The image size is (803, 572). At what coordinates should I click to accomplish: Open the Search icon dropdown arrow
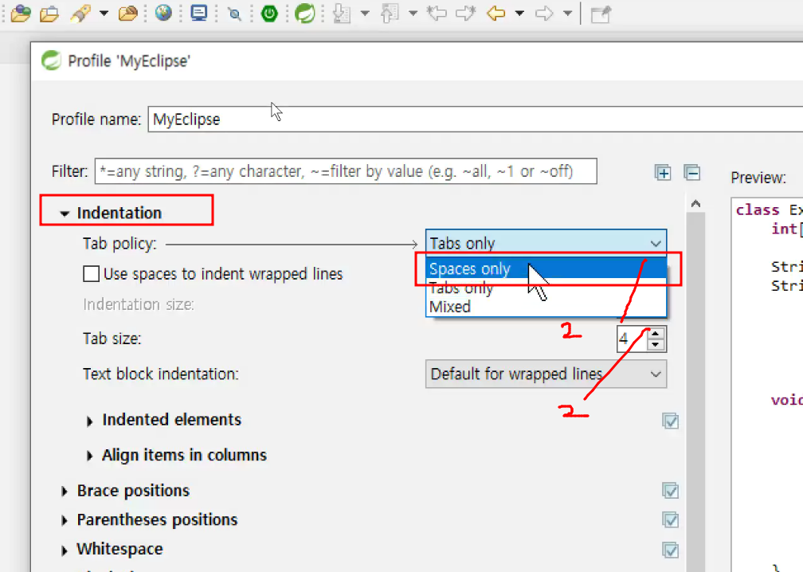point(104,14)
